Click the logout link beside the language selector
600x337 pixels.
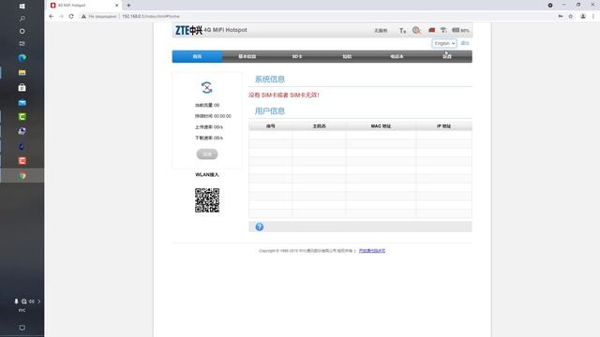pyautogui.click(x=465, y=43)
